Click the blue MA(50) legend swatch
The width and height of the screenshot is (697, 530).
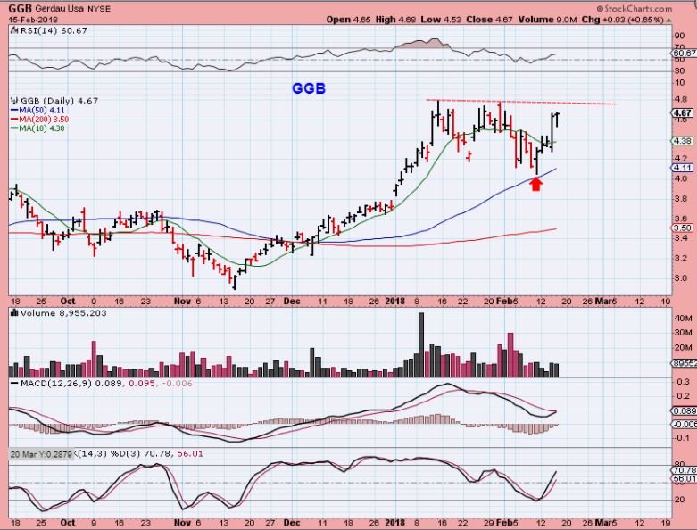[x=14, y=110]
